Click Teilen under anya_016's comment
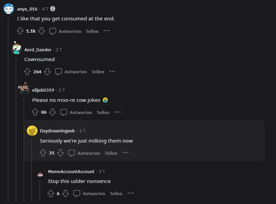The image size is (276, 204). coord(92,31)
